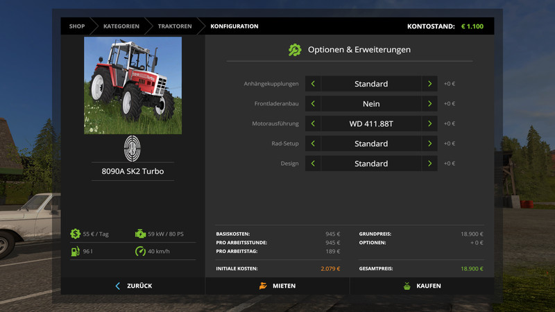Click the daily cost money icon
The width and height of the screenshot is (555, 312).
(x=75, y=234)
